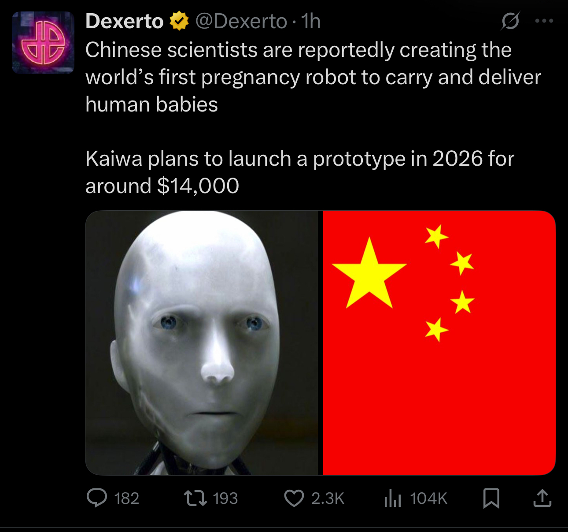
Task: Open the Dexerto profile avatar
Action: coord(43,43)
